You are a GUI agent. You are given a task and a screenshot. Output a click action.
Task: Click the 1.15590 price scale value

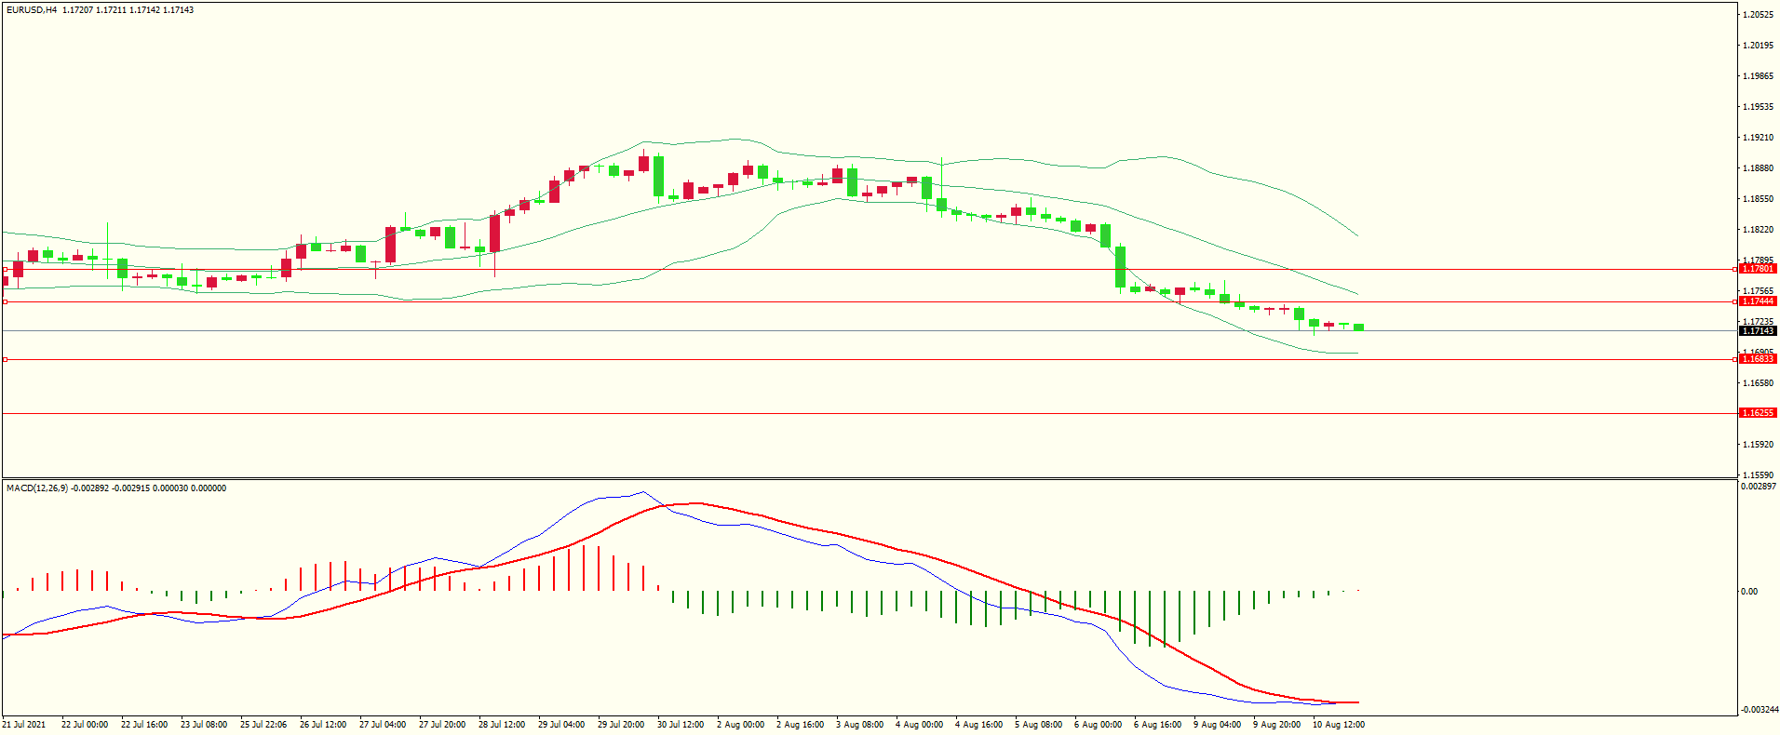[1758, 475]
